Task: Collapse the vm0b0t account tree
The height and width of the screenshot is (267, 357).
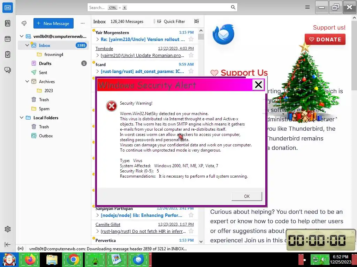Action: (22, 36)
